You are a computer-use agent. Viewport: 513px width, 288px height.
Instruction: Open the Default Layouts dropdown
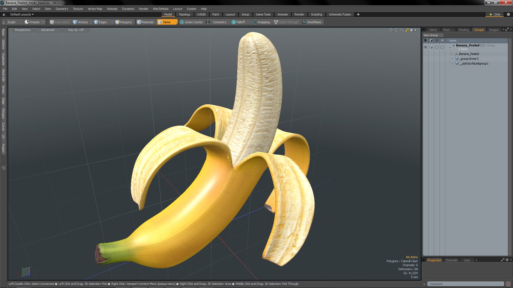[x=22, y=14]
